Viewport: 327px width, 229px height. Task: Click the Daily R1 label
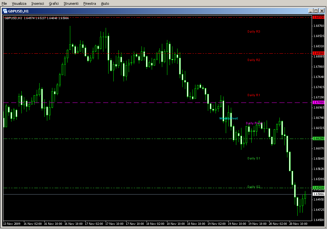[254, 95]
